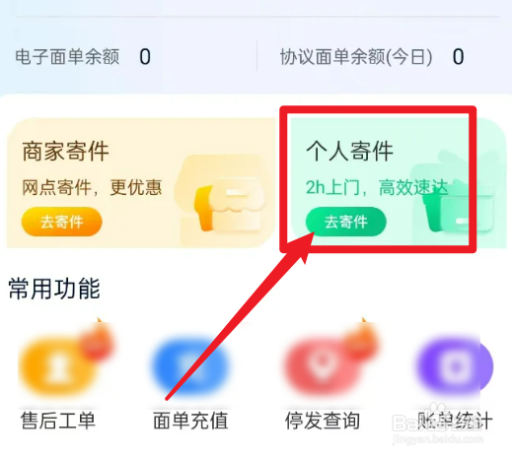The height and width of the screenshot is (457, 512).
Task: Tap the orange 去寄件 button
Action: (62, 222)
